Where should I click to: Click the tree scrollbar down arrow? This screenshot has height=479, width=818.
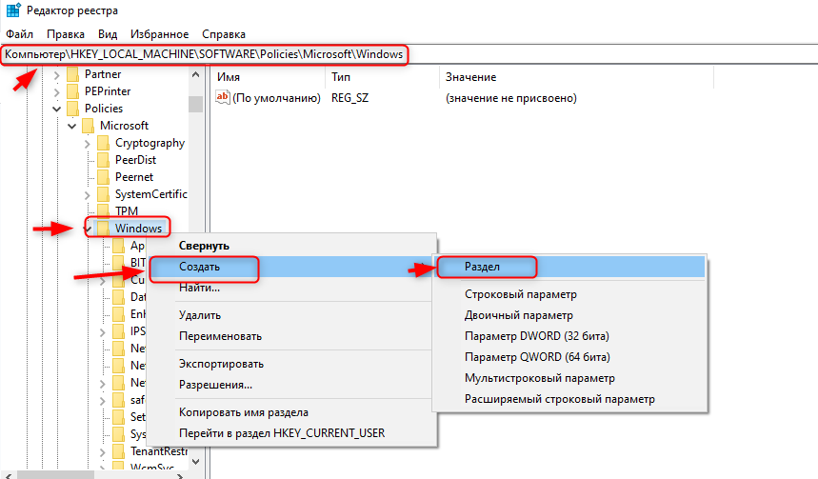(x=195, y=462)
